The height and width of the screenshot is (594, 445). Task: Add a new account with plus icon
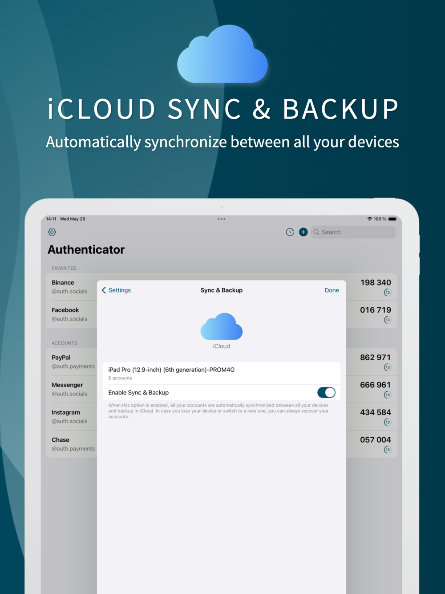pos(303,232)
